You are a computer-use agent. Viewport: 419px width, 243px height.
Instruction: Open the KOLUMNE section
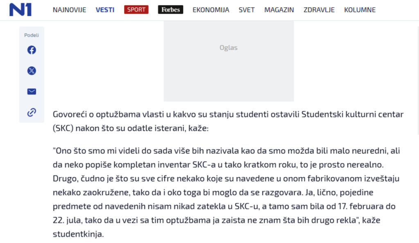360,10
